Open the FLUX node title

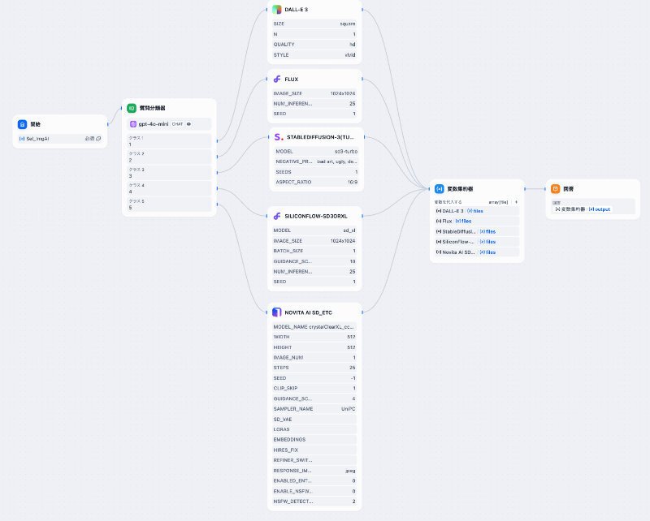coord(292,79)
